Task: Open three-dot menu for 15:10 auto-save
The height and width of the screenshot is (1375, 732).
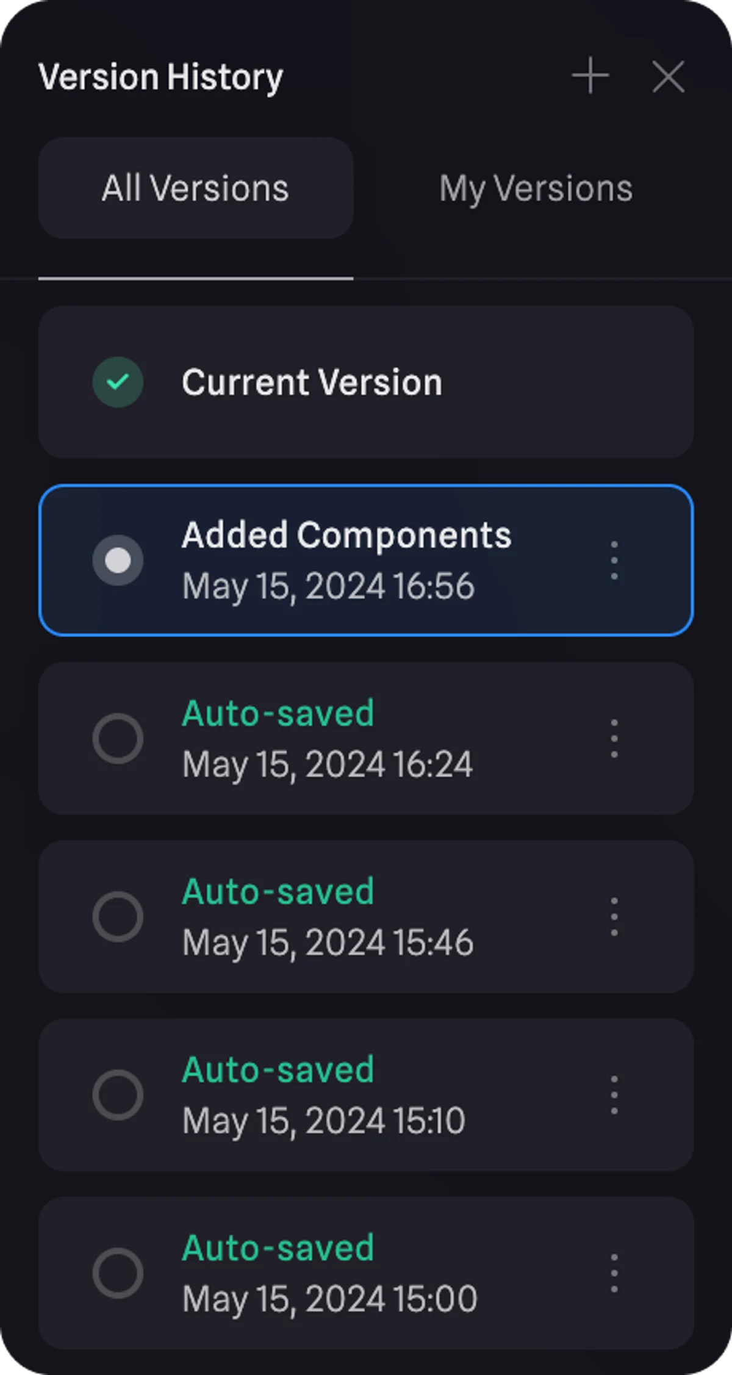Action: click(614, 1094)
